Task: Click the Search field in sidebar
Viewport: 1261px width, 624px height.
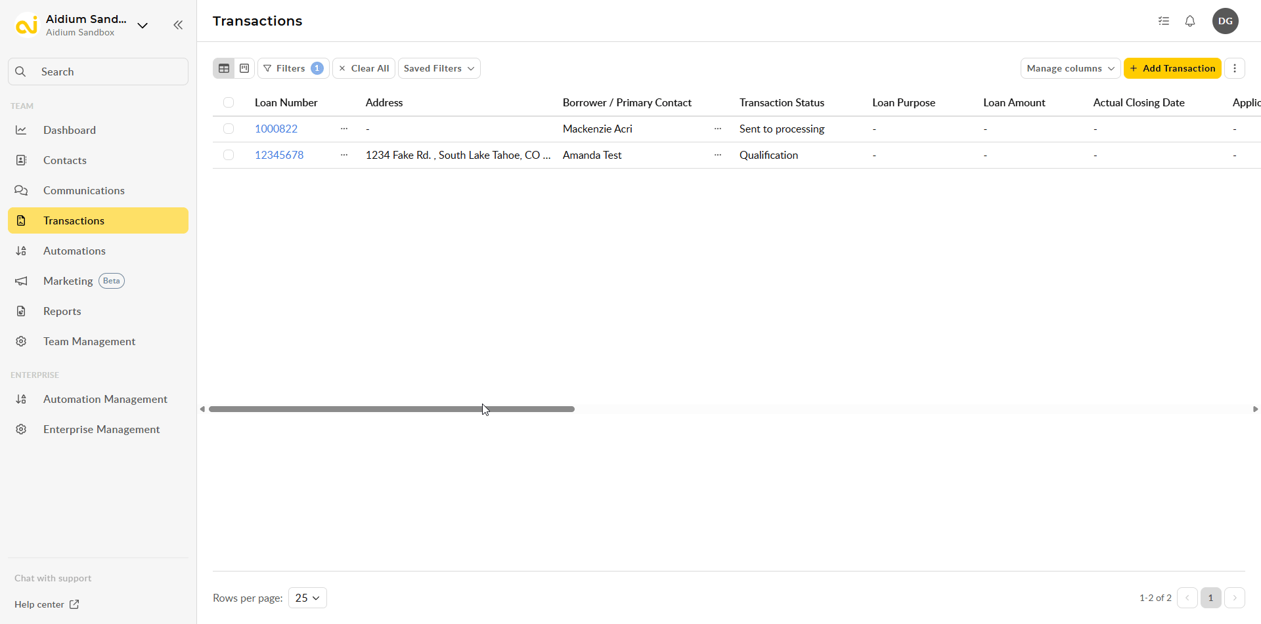Action: click(x=99, y=72)
